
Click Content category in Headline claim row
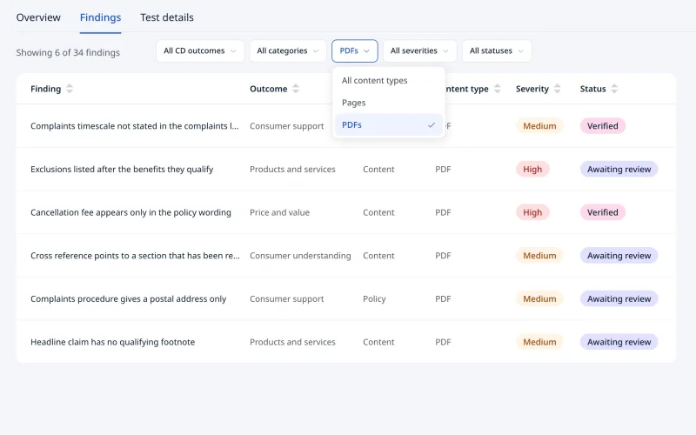(378, 342)
